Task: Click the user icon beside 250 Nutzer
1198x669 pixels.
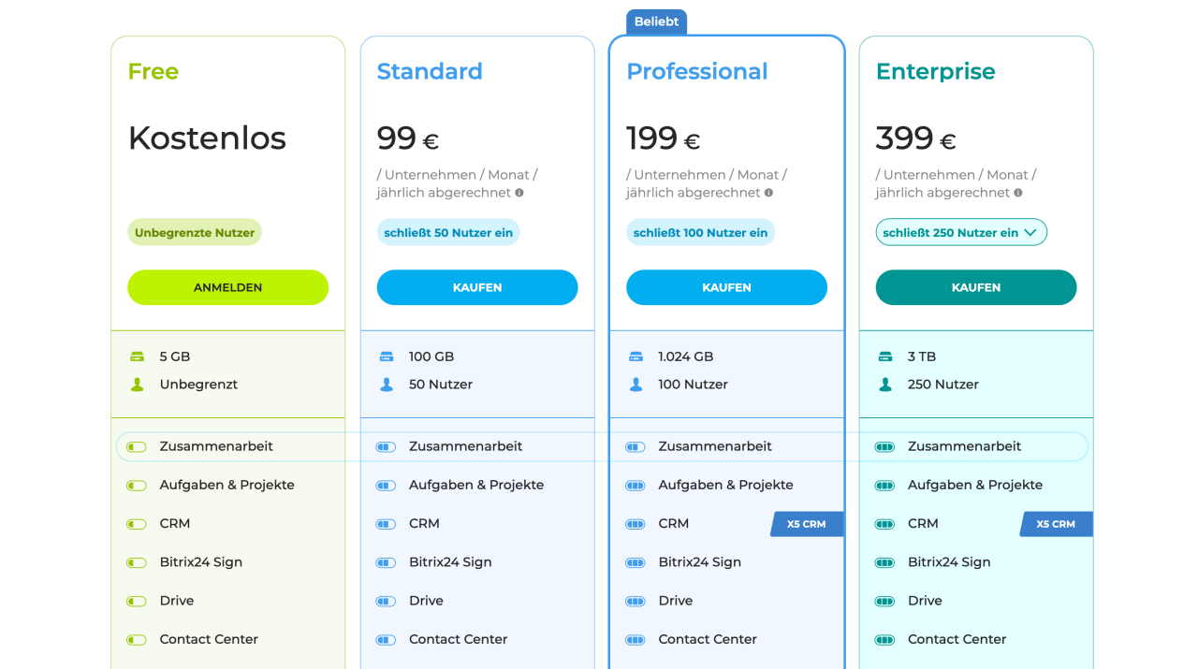Action: 885,385
